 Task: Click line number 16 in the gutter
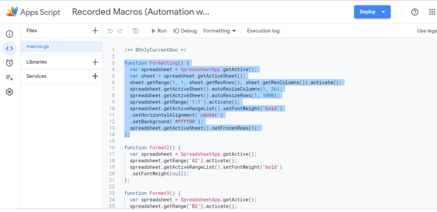112,148
